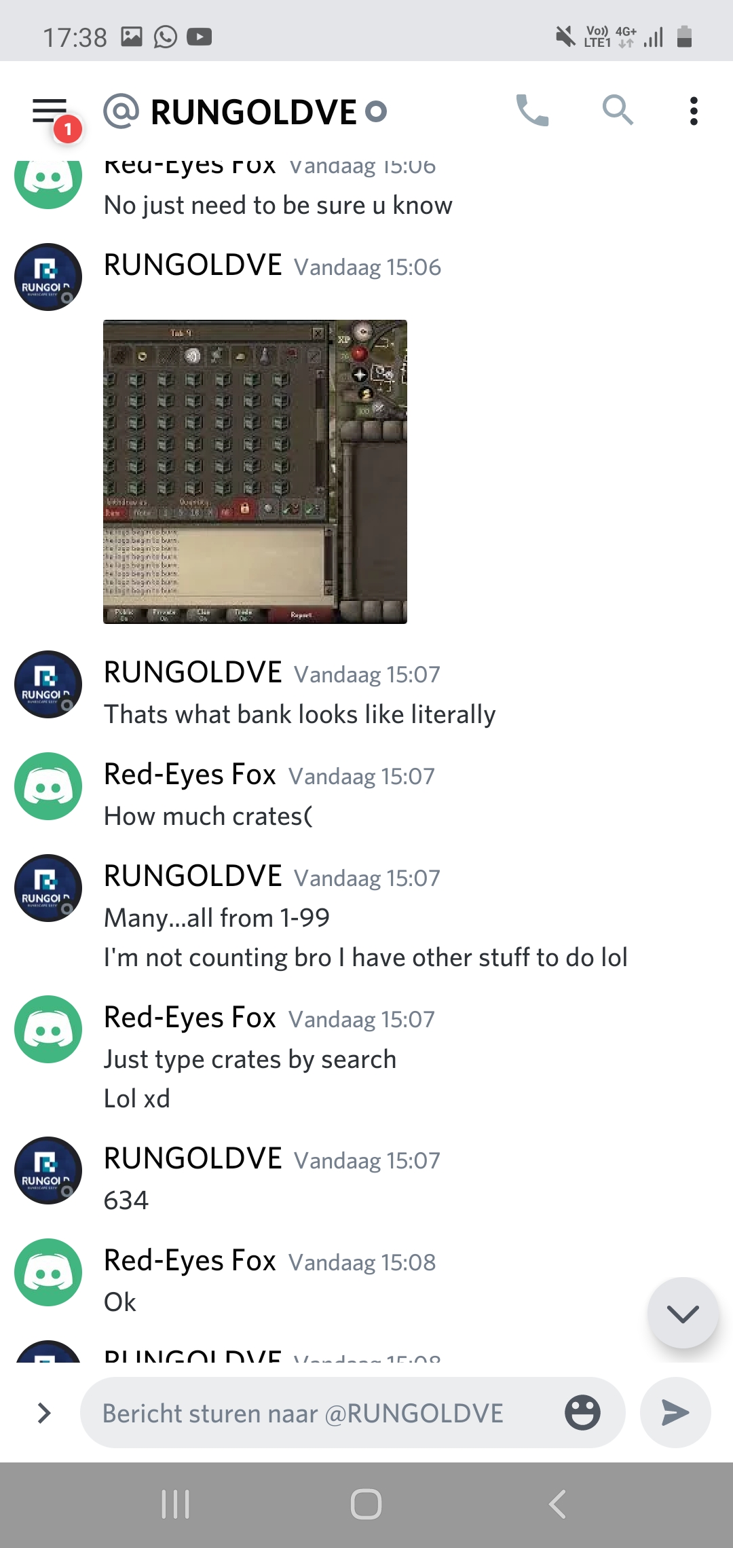Open the search magnifier icon
This screenshot has height=1548, width=733.
(x=618, y=110)
